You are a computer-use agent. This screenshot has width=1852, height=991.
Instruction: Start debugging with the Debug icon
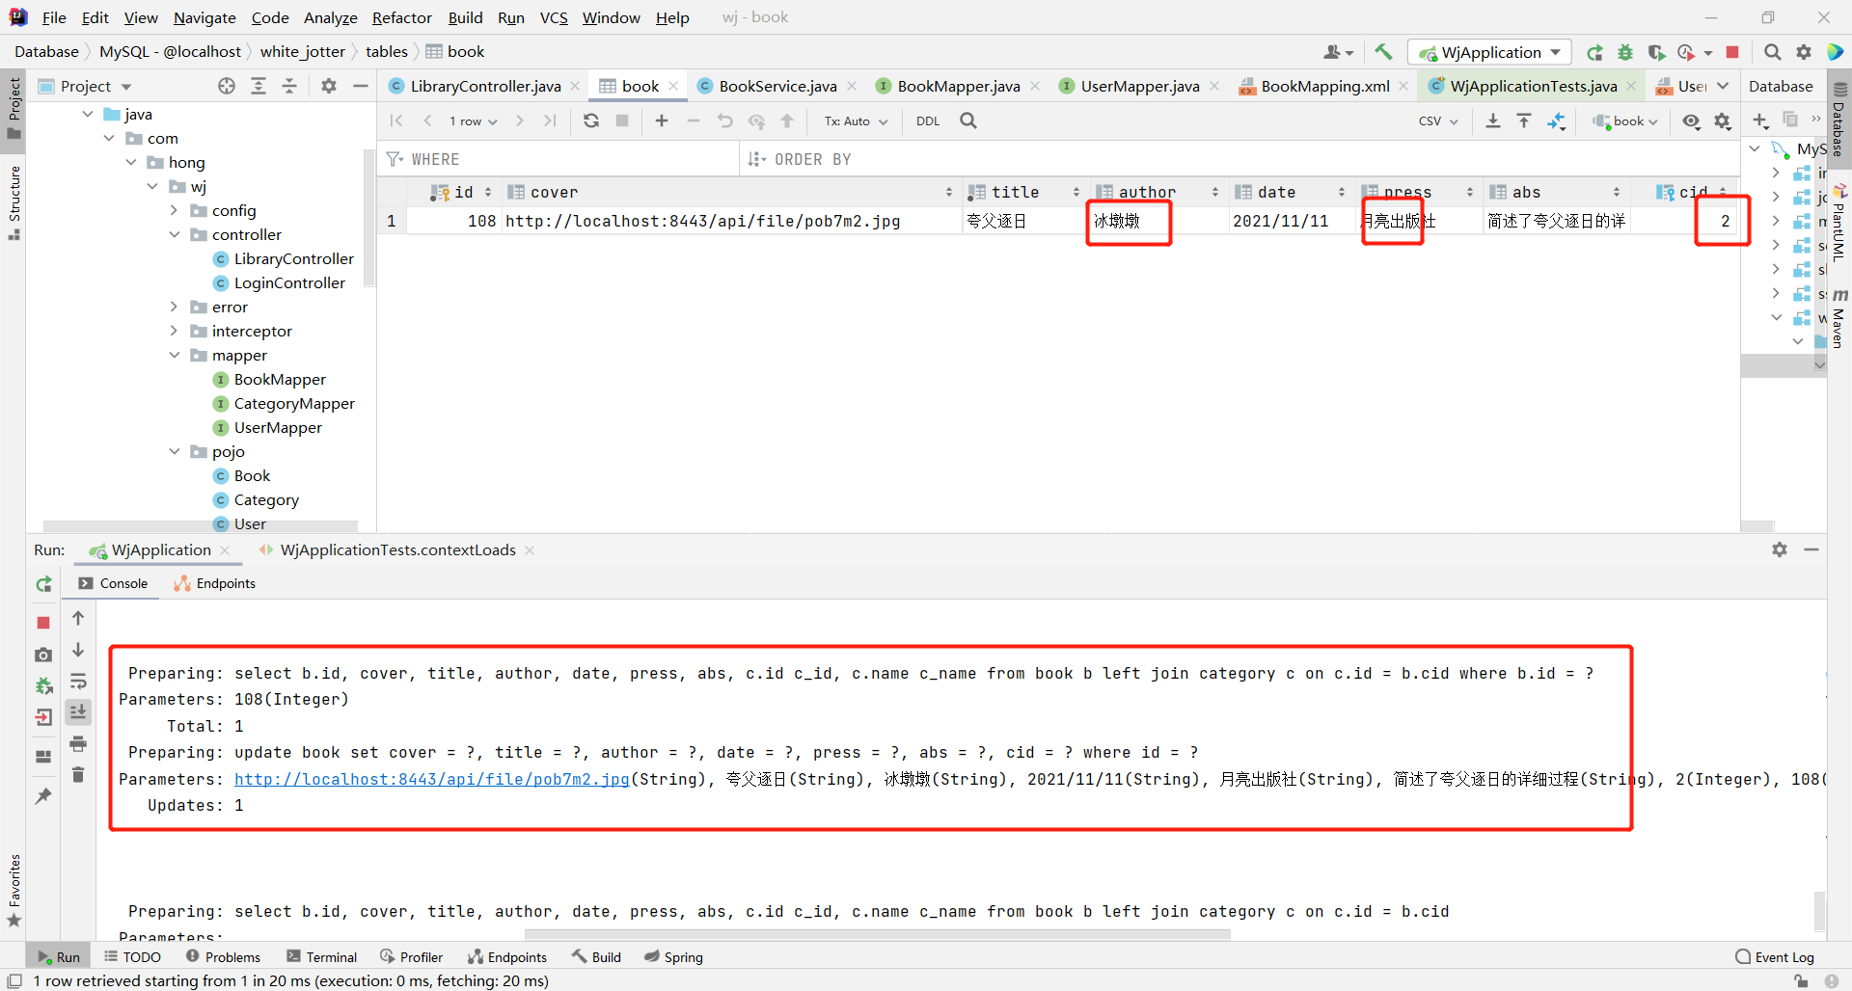tap(1626, 51)
